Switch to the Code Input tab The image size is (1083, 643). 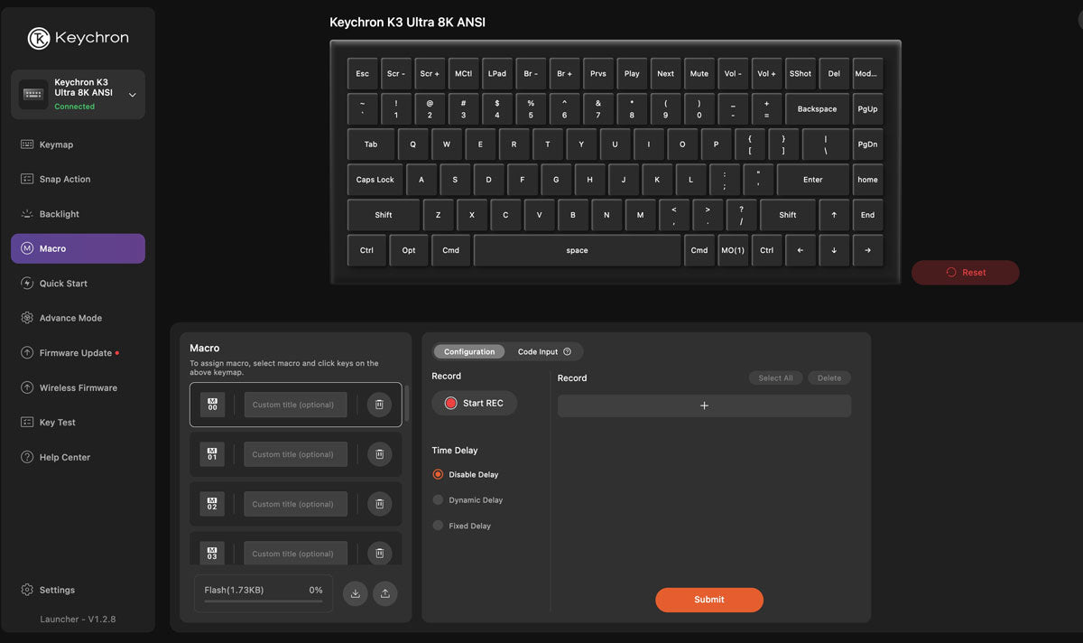(x=538, y=352)
